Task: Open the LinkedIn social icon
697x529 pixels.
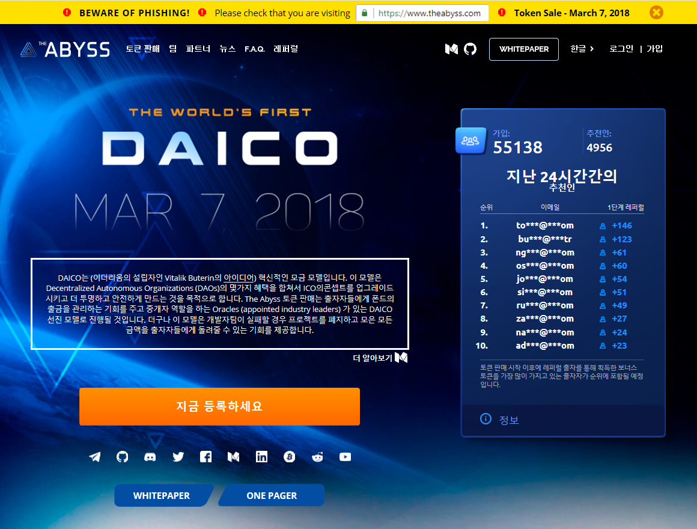Action: pyautogui.click(x=261, y=456)
